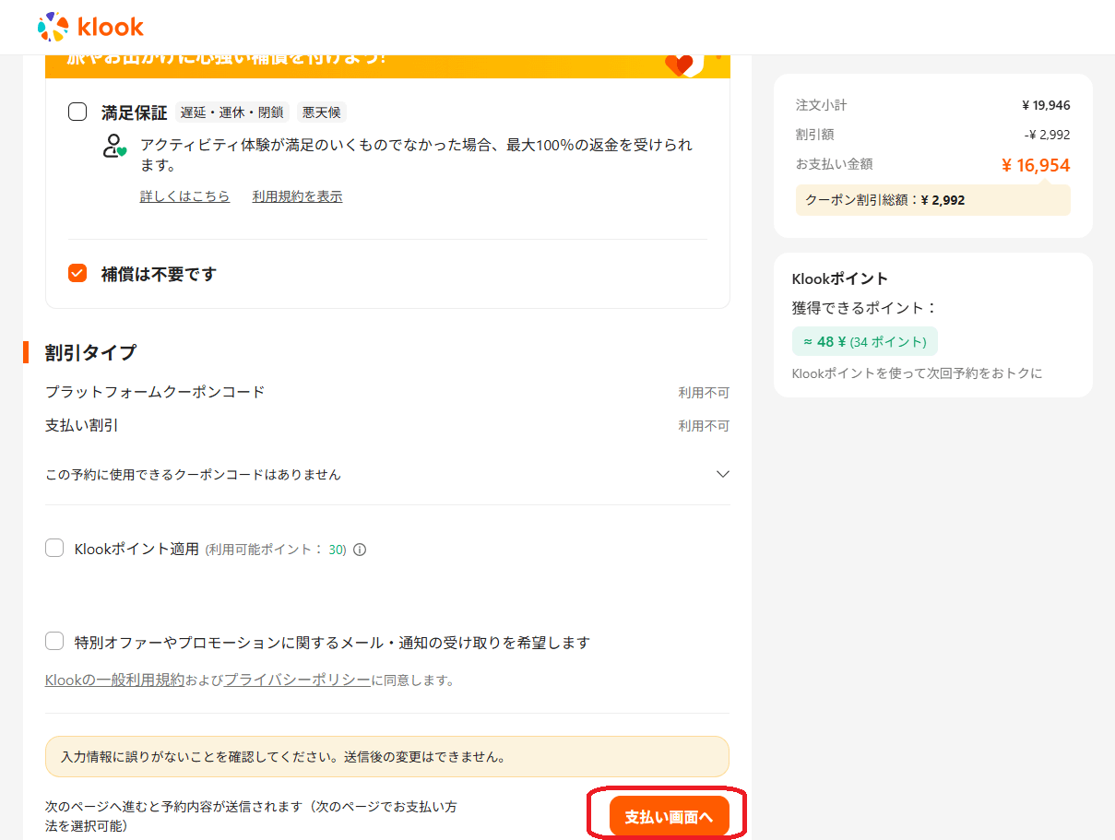Click the Klook logo in the header
This screenshot has width=1115, height=840.
coord(90,27)
